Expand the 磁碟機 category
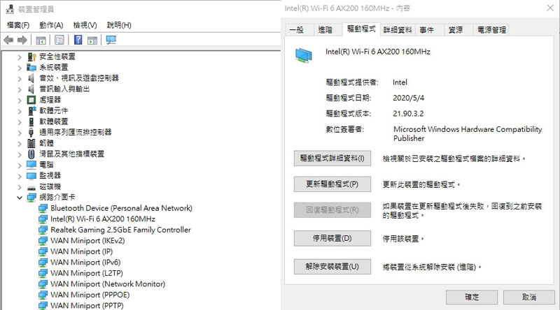Screen dimensions: 560x310 coord(20,187)
